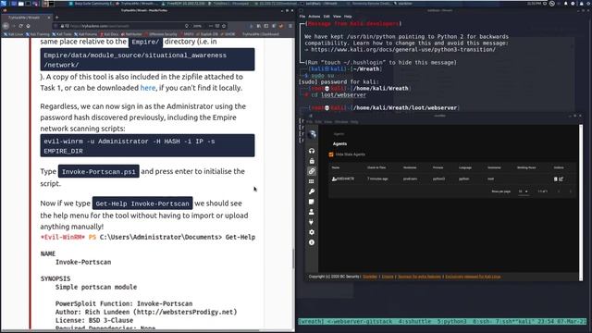Viewport: 592px width, 333px height.
Task: Open the rows per page dropdown
Action: tap(523, 191)
